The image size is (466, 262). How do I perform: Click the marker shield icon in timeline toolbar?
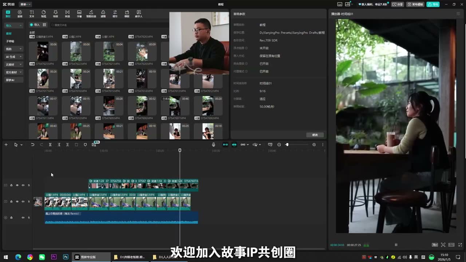85,144
